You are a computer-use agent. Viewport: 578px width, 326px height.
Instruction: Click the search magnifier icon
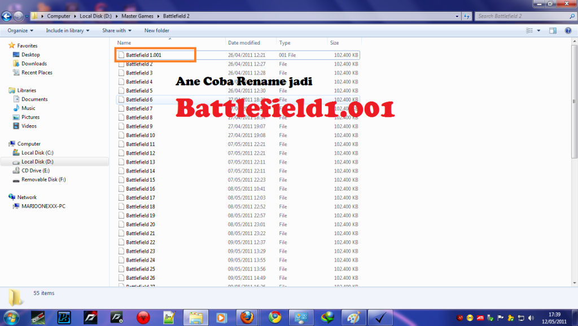[572, 16]
